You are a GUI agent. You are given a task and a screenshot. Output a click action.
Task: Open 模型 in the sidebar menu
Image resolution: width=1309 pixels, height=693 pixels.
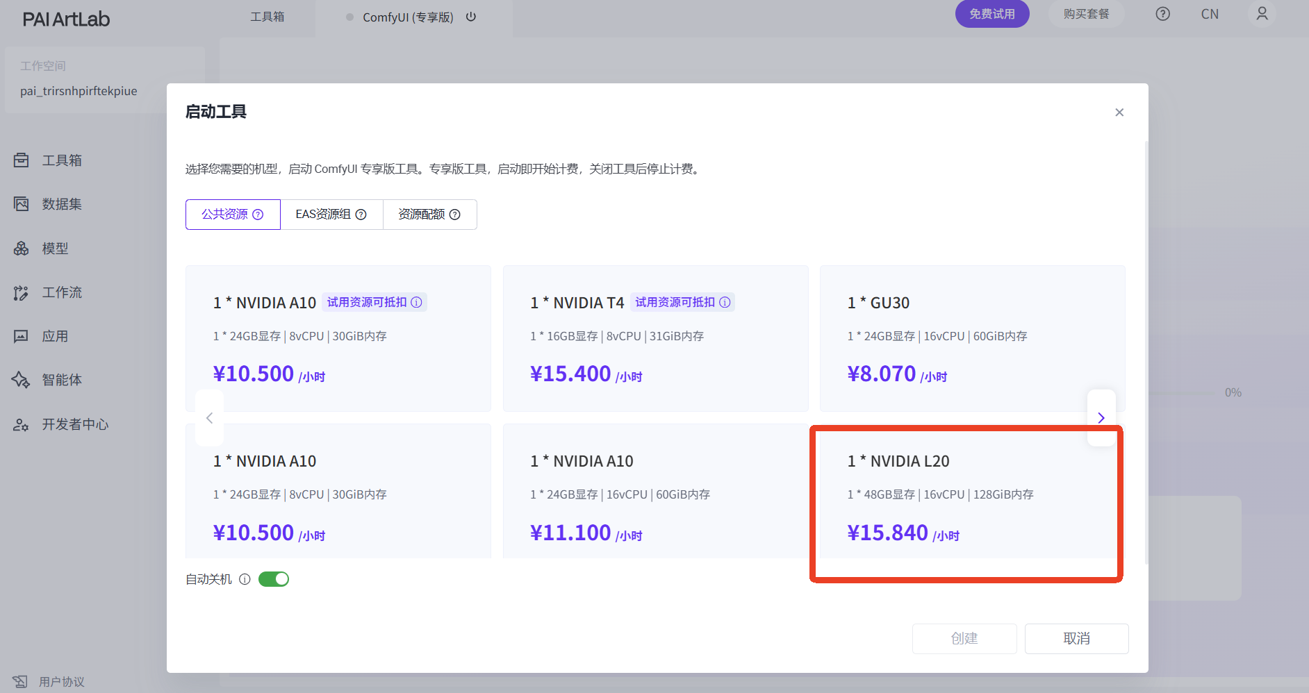click(x=55, y=249)
